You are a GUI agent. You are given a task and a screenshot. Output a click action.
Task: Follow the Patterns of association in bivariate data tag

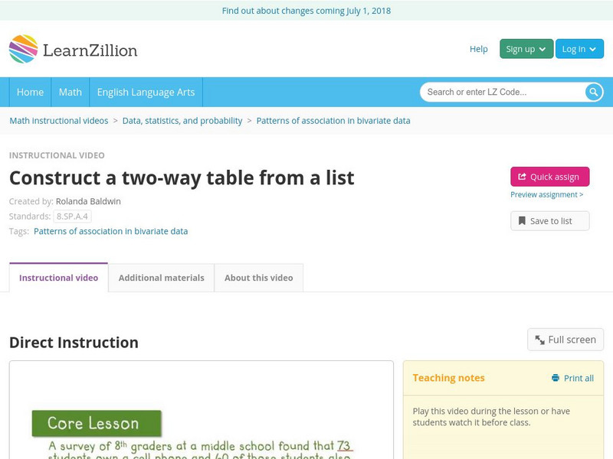(111, 231)
